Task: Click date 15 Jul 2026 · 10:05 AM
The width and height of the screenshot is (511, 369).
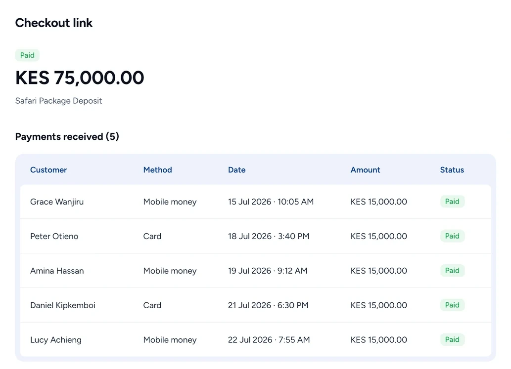Action: (x=271, y=202)
